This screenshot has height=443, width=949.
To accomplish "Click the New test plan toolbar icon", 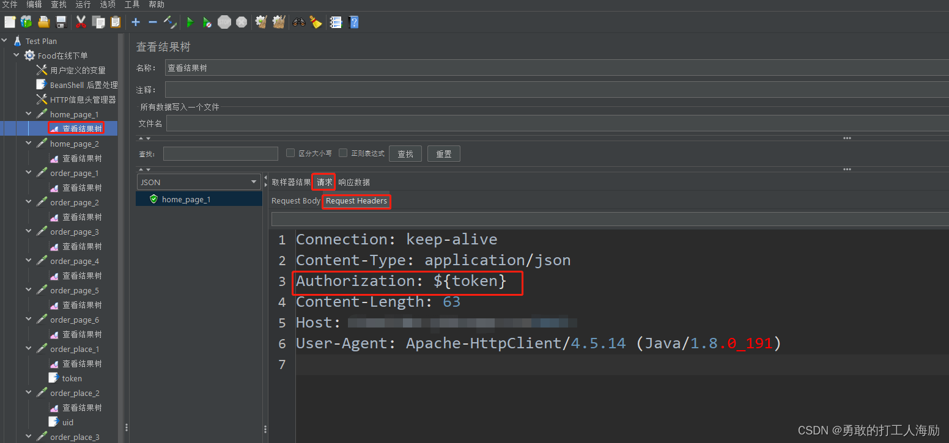I will click(10, 22).
